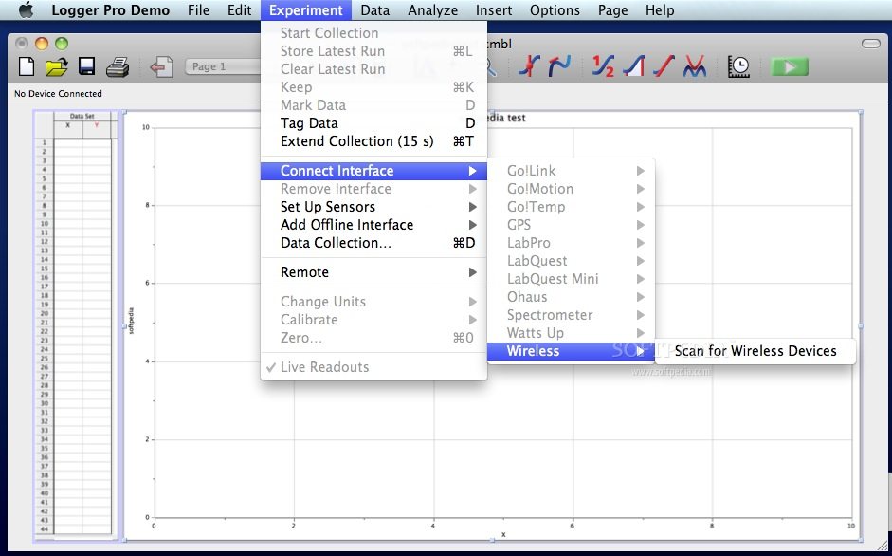892x556 pixels.
Task: Click the Watts Up entry
Action: coord(572,333)
